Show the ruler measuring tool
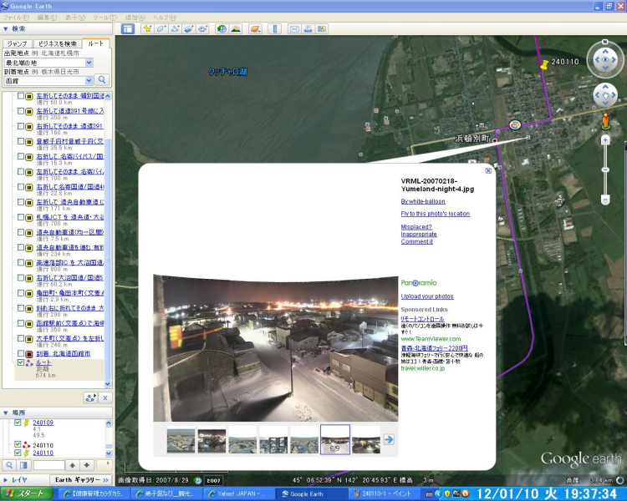Viewport: 627px width, 501px height. point(274,28)
